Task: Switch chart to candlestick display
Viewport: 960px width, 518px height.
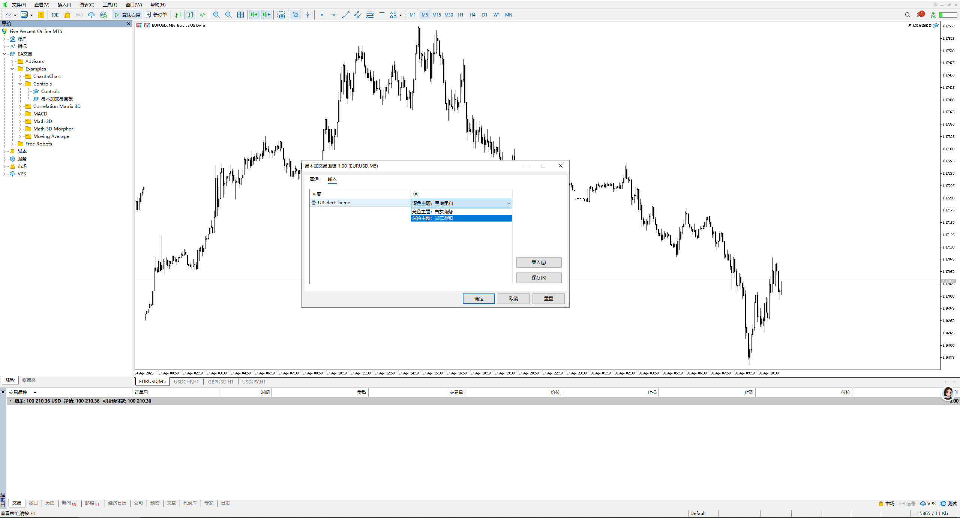Action: 190,15
